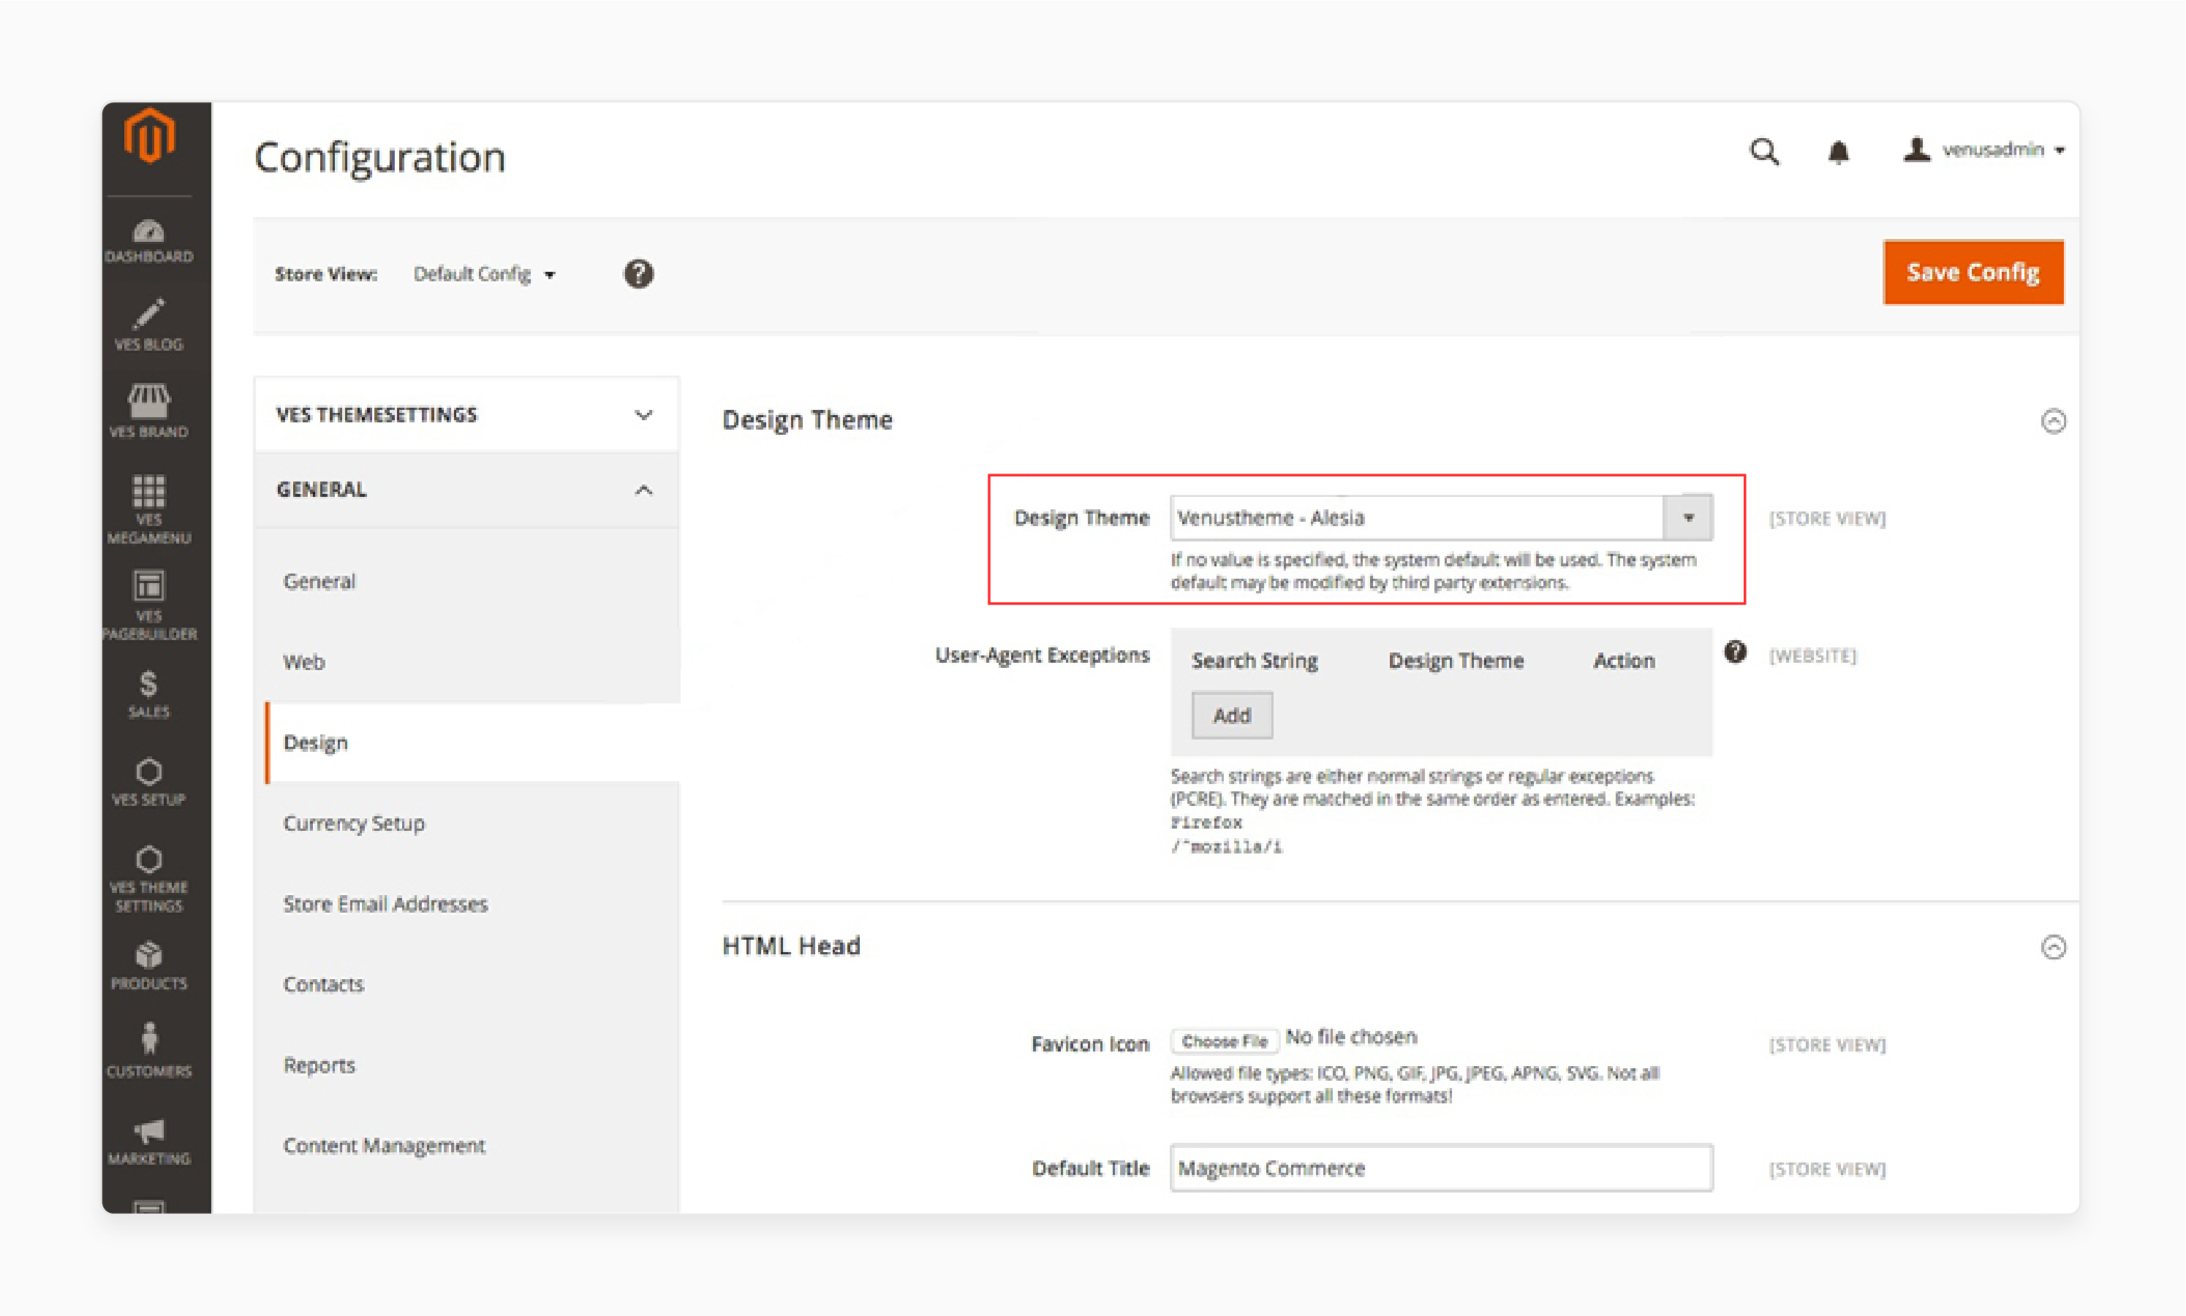Open the Store View Default Config dropdown
2186x1316 pixels.
[x=485, y=274]
